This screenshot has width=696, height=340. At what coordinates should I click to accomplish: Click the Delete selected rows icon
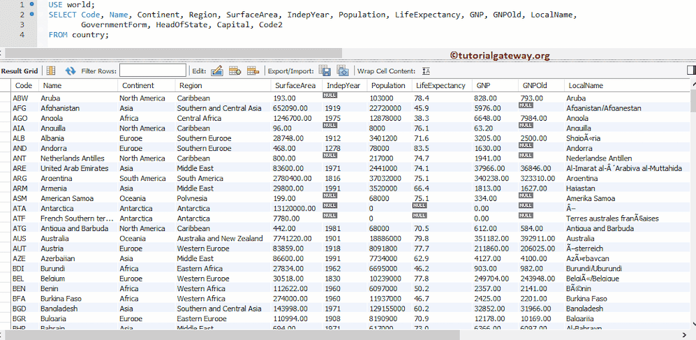[253, 71]
